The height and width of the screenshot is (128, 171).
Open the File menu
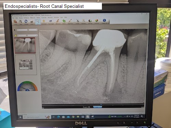(13, 18)
